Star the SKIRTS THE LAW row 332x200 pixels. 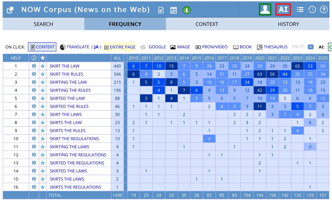click(x=43, y=122)
